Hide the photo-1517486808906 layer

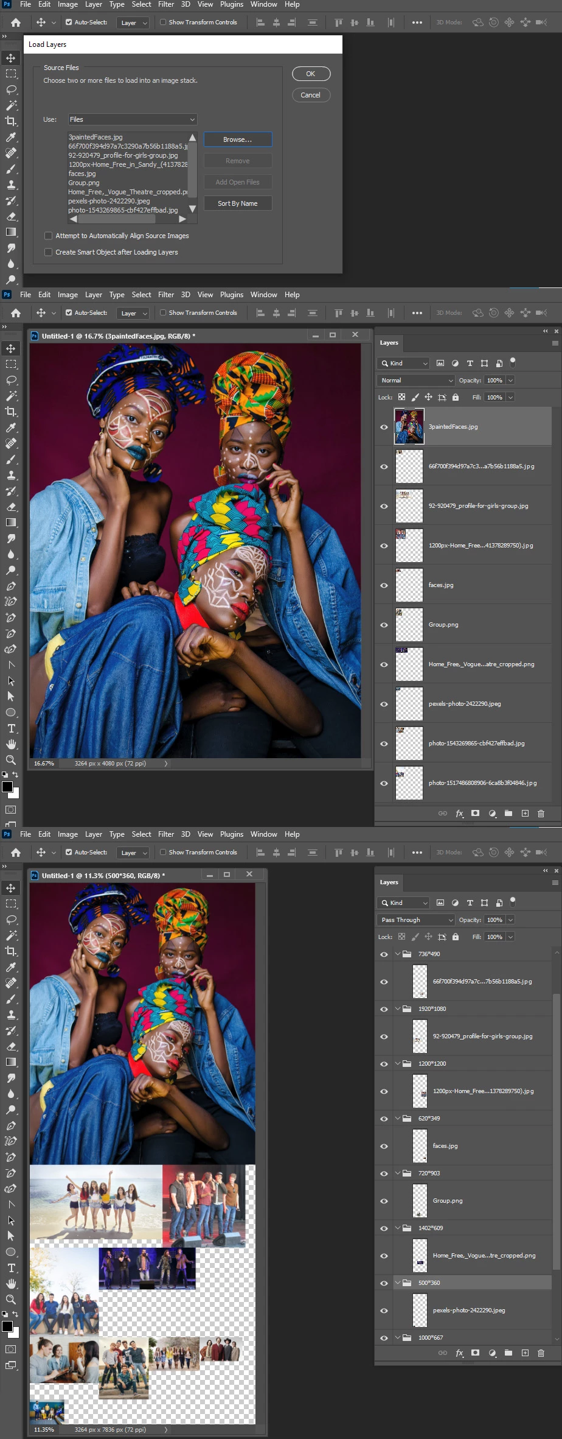[x=384, y=783]
